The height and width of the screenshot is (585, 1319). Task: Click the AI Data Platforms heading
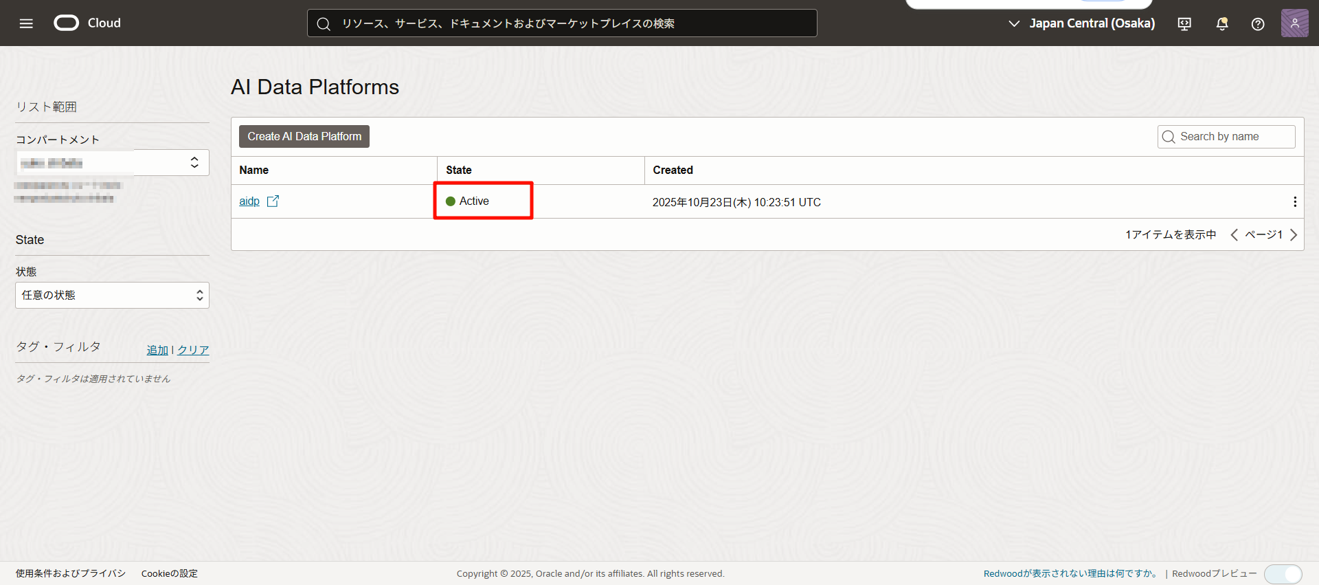pos(315,87)
